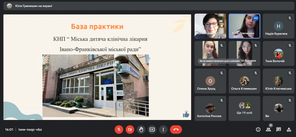Open the three-dot more options menu
296x137 pixels.
coord(163,130)
